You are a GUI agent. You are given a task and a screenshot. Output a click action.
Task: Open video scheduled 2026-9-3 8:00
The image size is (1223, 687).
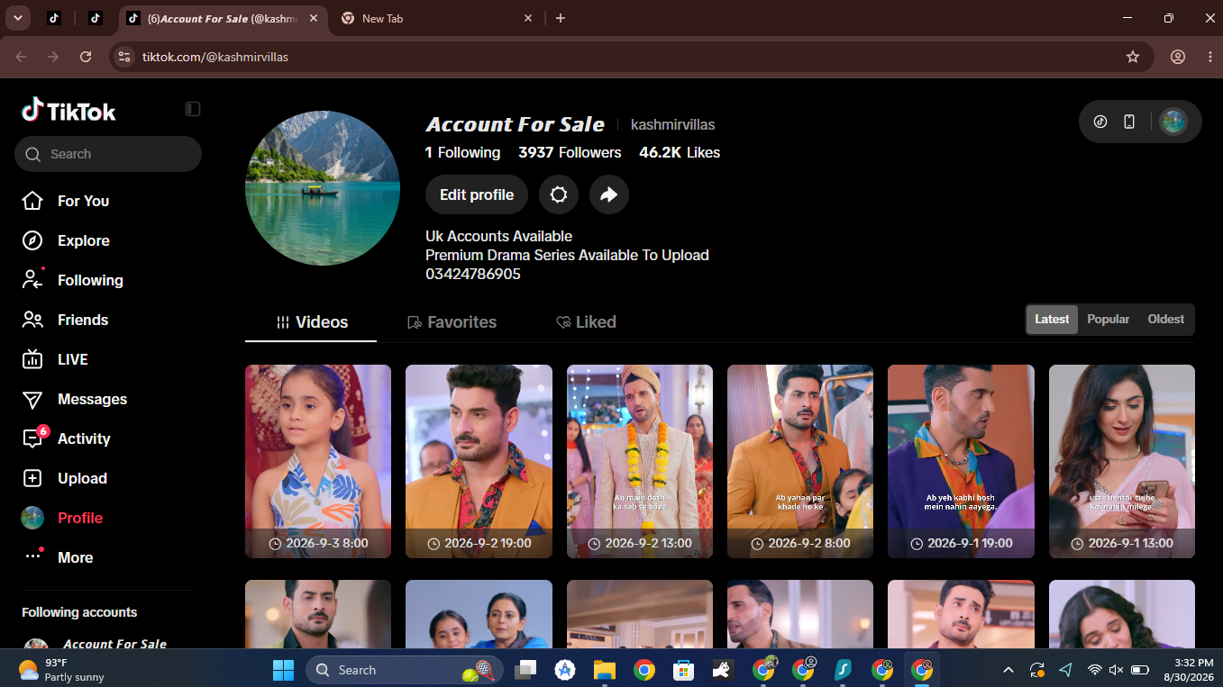(318, 461)
